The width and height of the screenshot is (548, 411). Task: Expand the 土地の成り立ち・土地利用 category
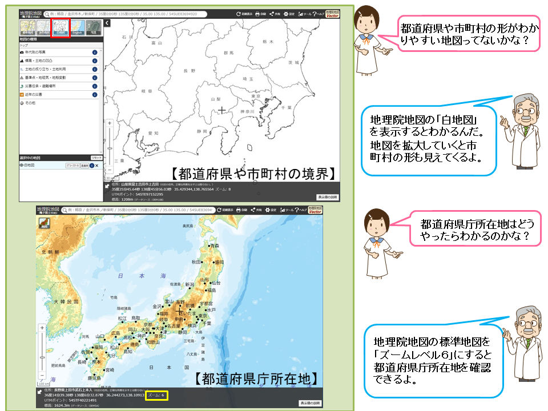click(59, 69)
